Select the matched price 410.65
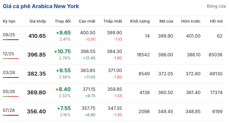 (37, 36)
